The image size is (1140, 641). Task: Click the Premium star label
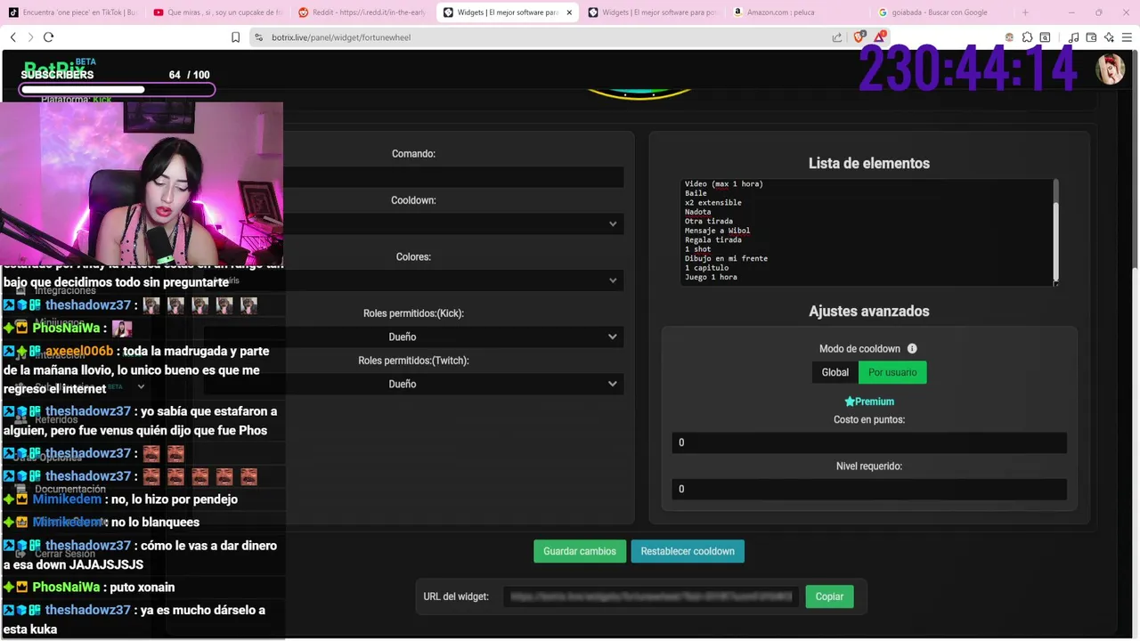869,402
